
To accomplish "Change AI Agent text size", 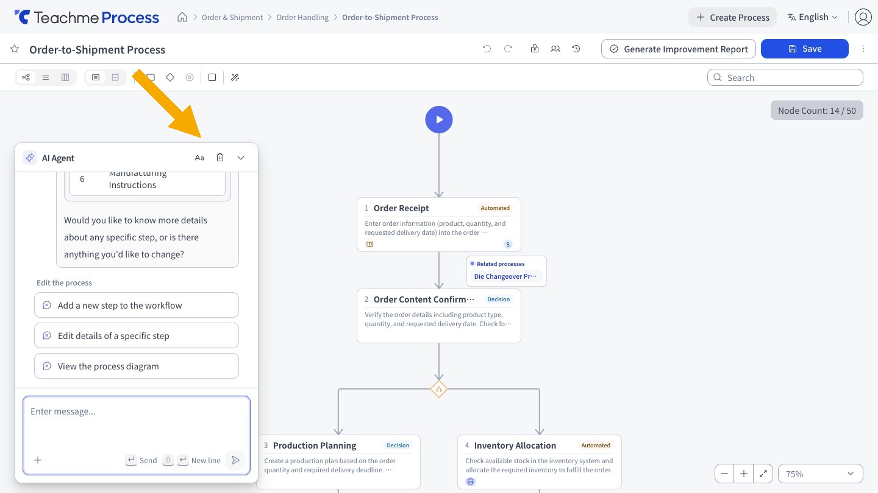I will (199, 158).
